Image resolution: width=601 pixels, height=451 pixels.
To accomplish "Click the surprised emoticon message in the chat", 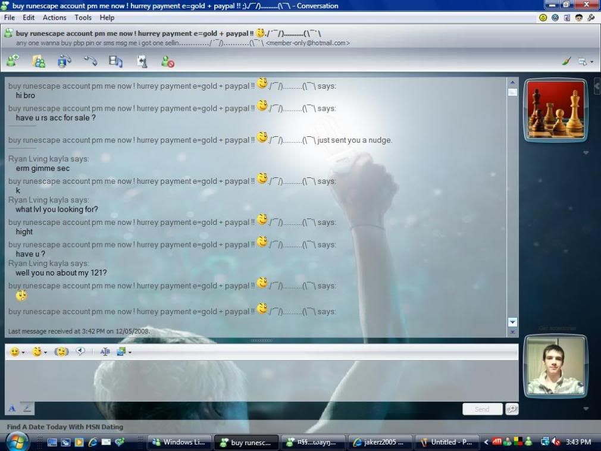I will pyautogui.click(x=21, y=296).
